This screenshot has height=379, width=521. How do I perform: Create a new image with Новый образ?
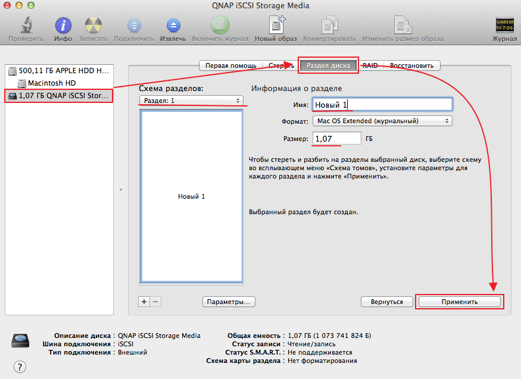pos(276,25)
